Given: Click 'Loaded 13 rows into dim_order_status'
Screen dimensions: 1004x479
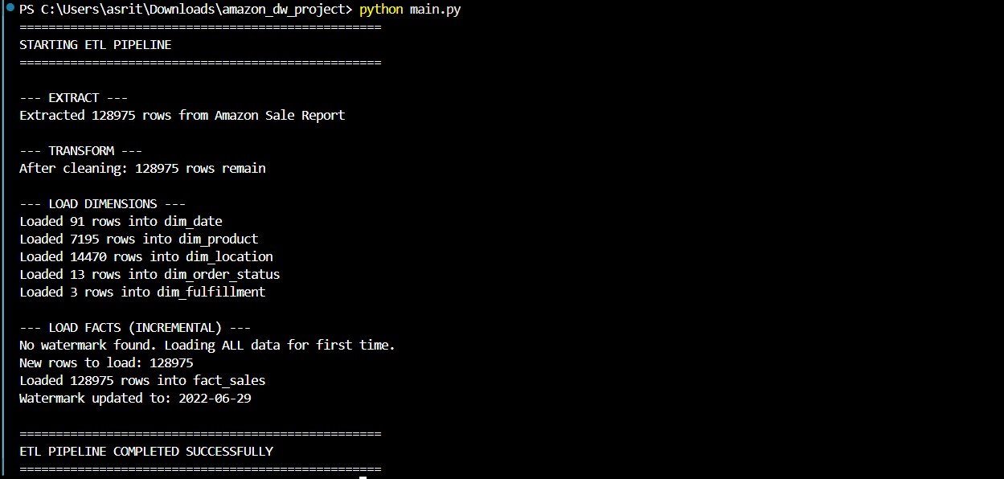Looking at the screenshot, I should tap(150, 275).
